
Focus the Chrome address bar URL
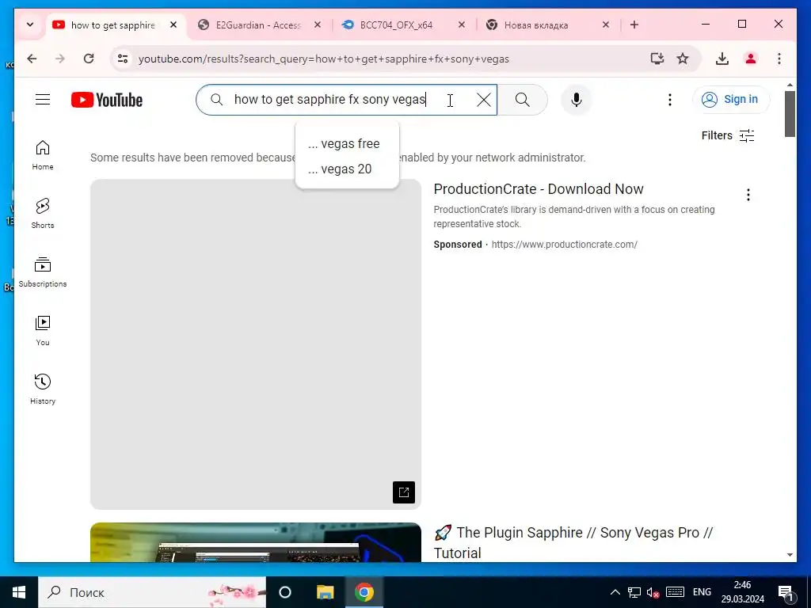click(324, 59)
